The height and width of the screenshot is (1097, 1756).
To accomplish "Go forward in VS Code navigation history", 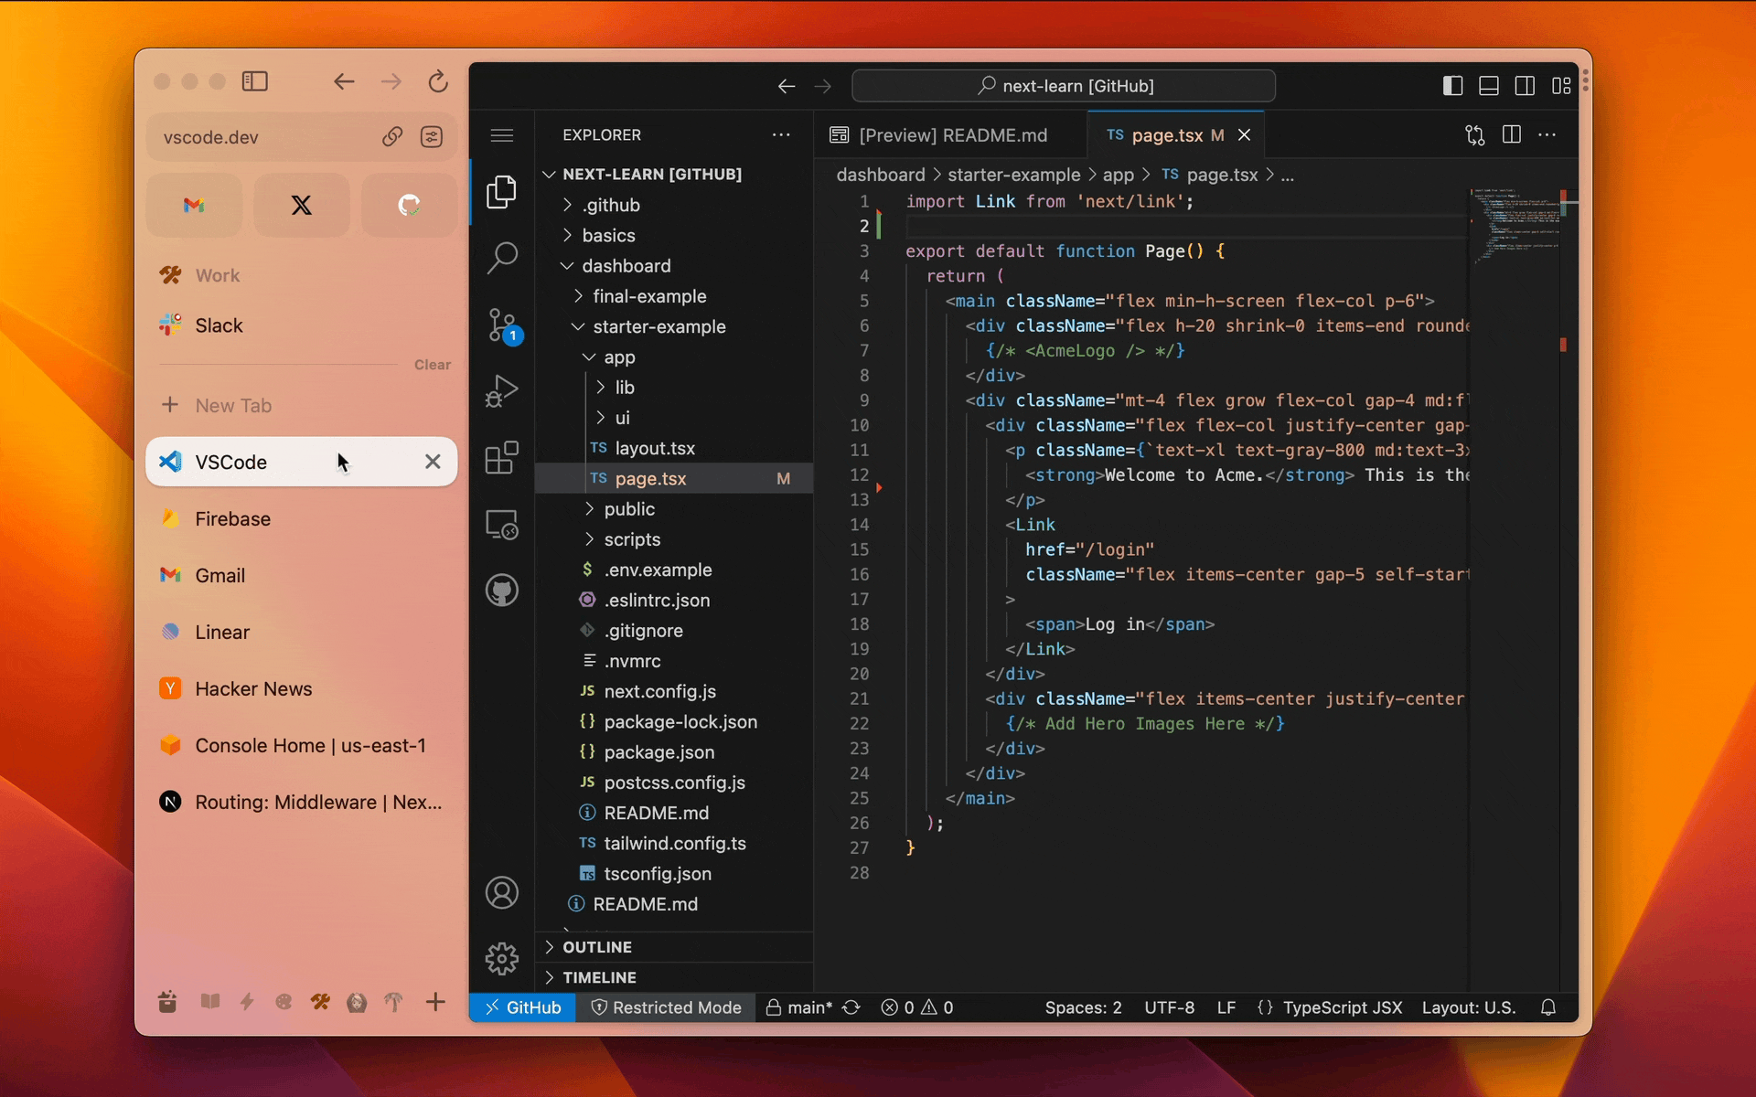I will [x=822, y=86].
